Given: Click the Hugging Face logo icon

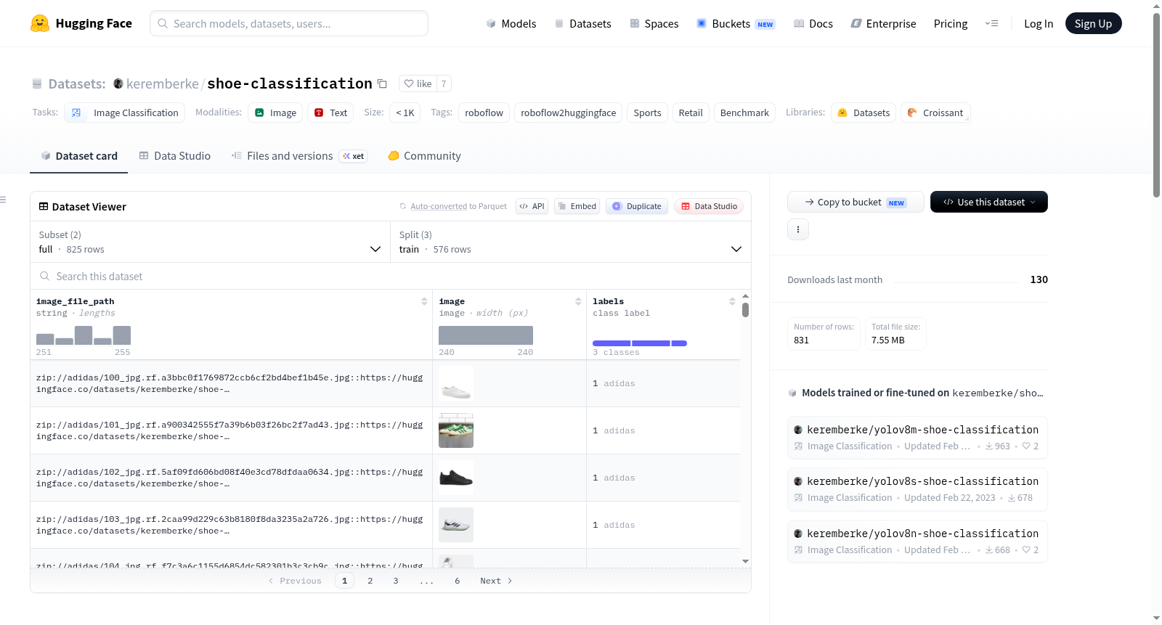Looking at the screenshot, I should (40, 23).
